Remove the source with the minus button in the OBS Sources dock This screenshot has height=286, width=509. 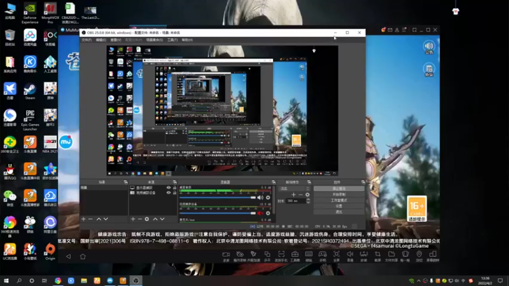pos(140,219)
